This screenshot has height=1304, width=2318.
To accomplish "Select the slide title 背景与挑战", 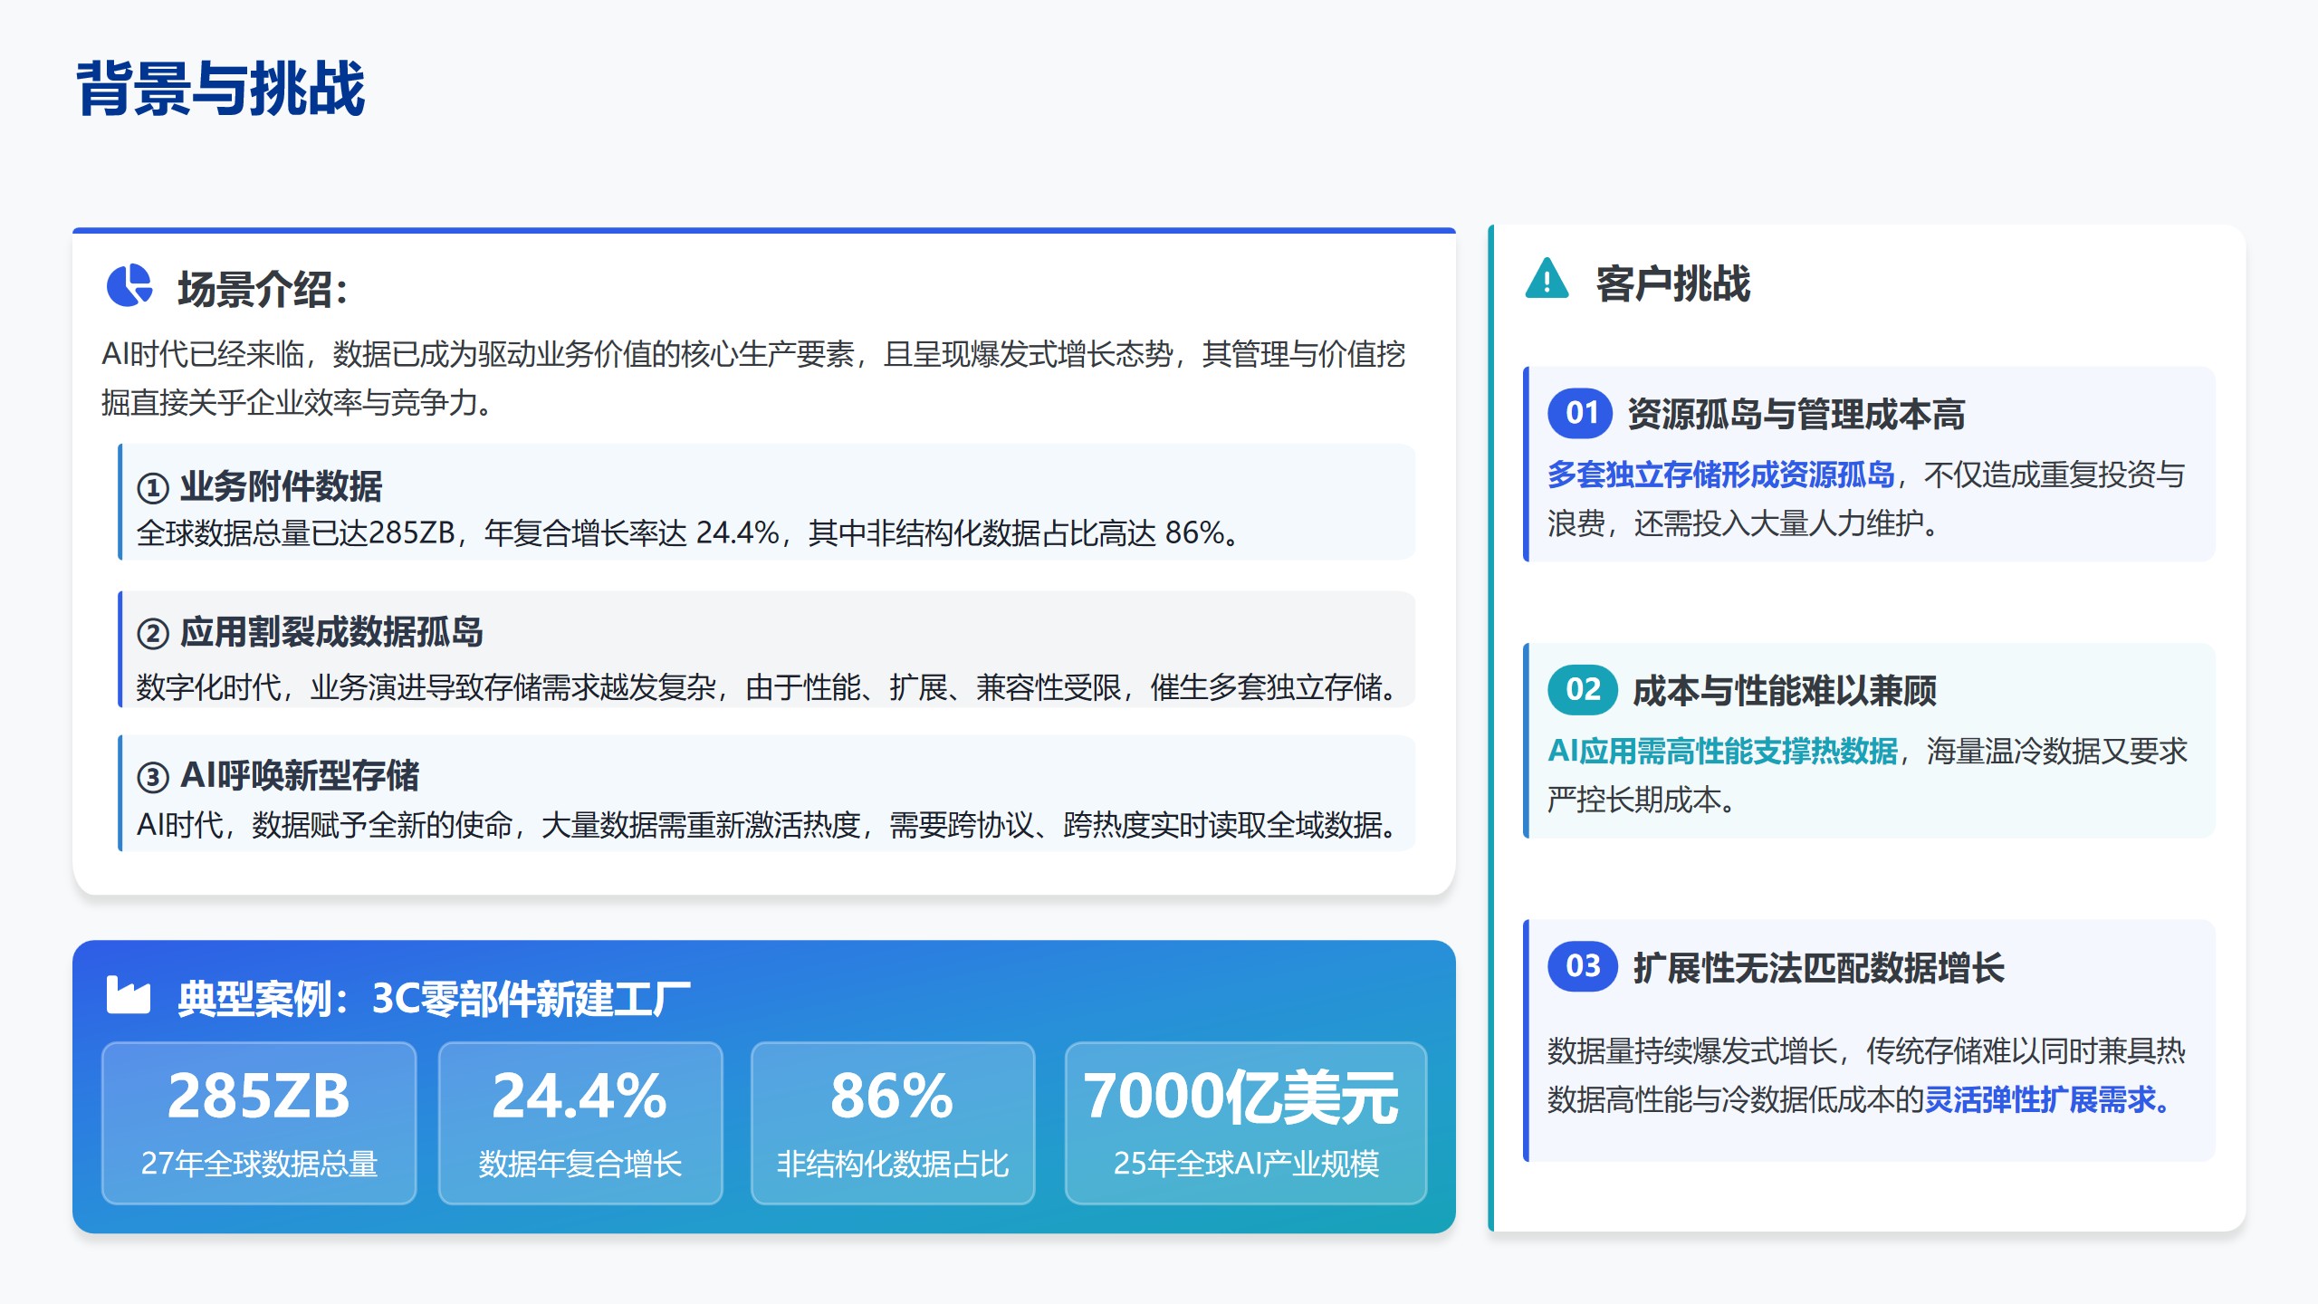I will click(220, 89).
